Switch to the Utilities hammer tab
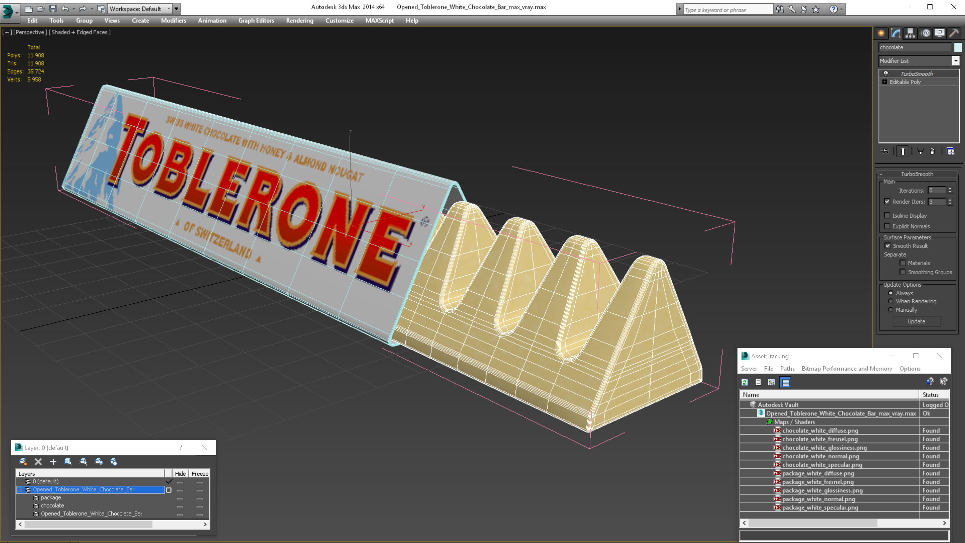Image resolution: width=965 pixels, height=543 pixels. [x=954, y=34]
